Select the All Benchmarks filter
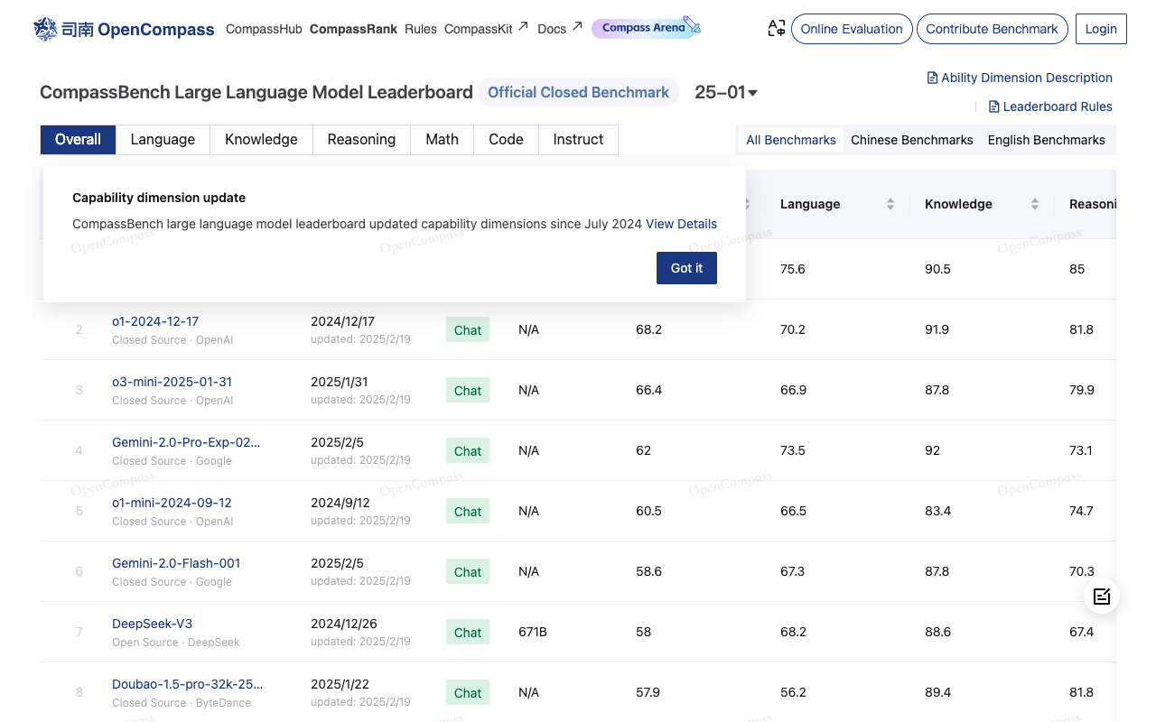The height and width of the screenshot is (722, 1156). [790, 140]
